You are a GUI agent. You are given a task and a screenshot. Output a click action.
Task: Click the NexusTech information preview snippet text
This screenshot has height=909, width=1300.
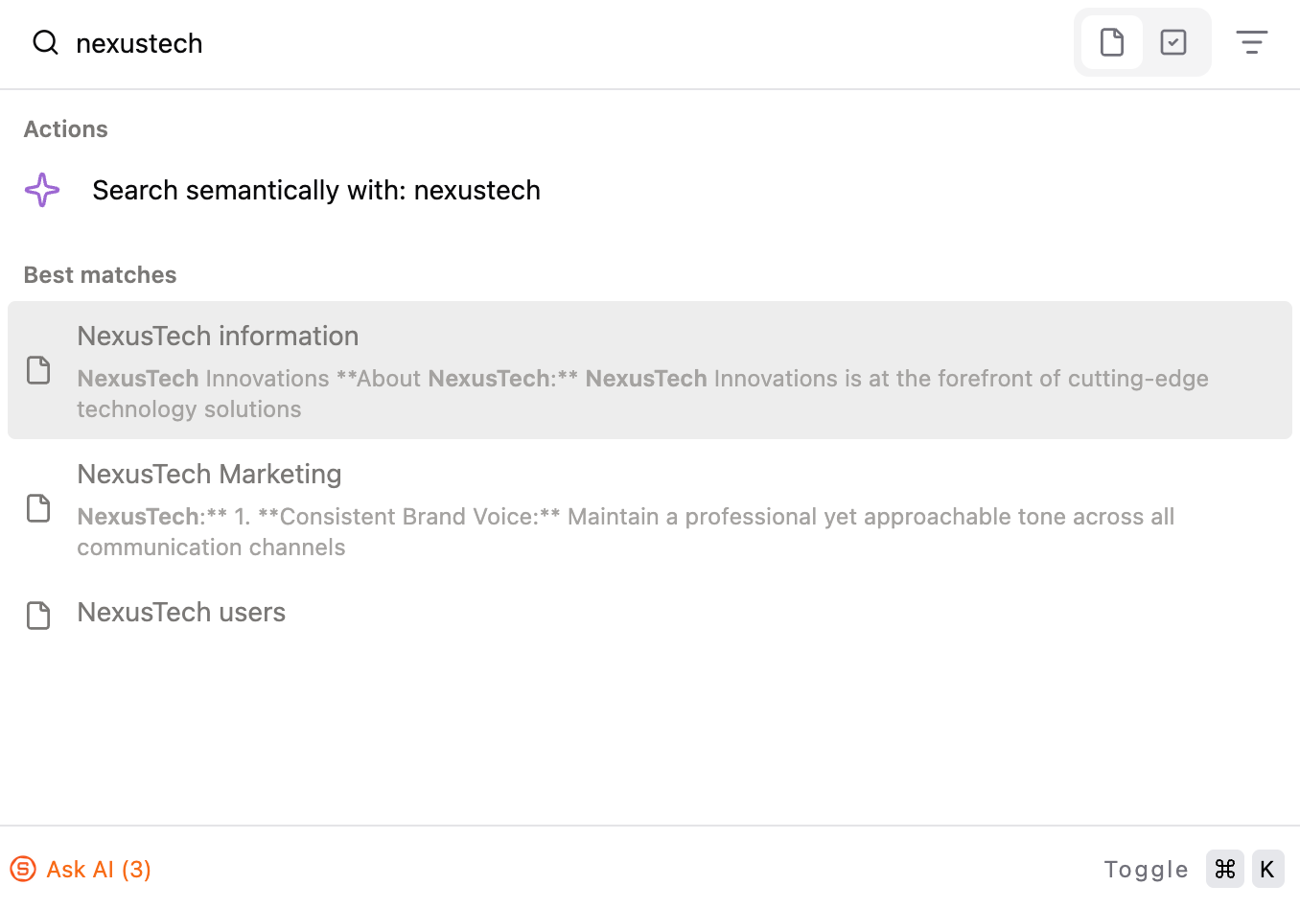(642, 393)
